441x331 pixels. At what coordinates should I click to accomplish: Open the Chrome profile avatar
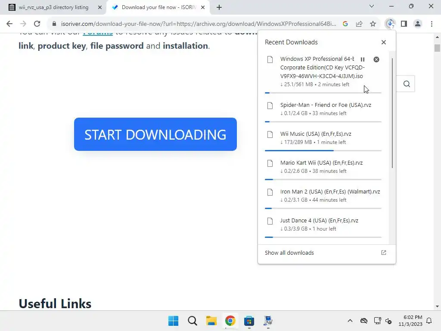(x=418, y=24)
